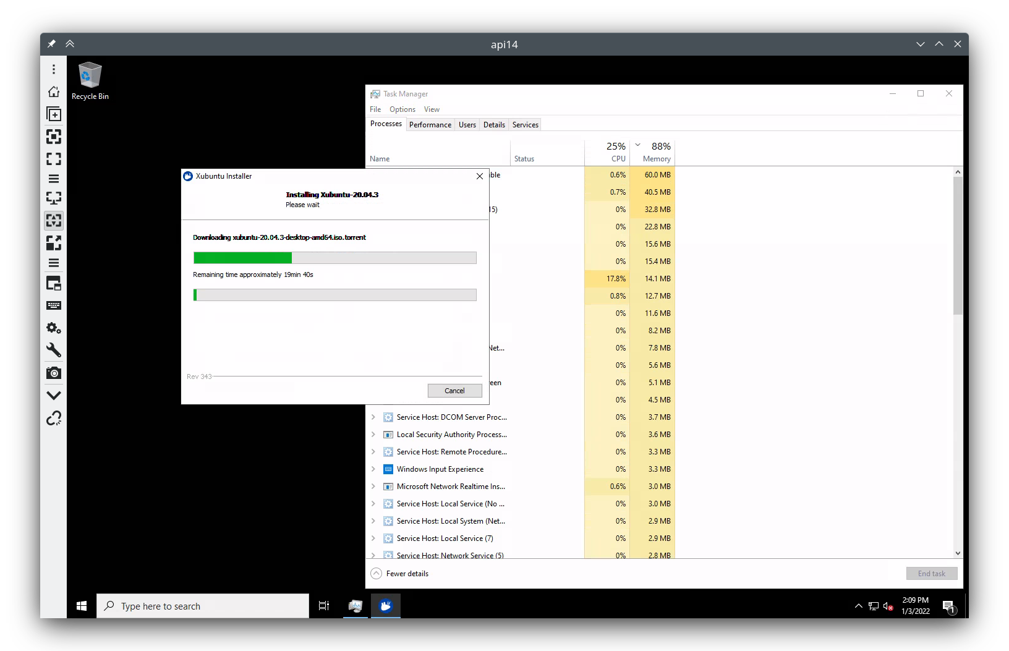Toggle the muted volume tray icon
The width and height of the screenshot is (1009, 651).
coord(888,606)
